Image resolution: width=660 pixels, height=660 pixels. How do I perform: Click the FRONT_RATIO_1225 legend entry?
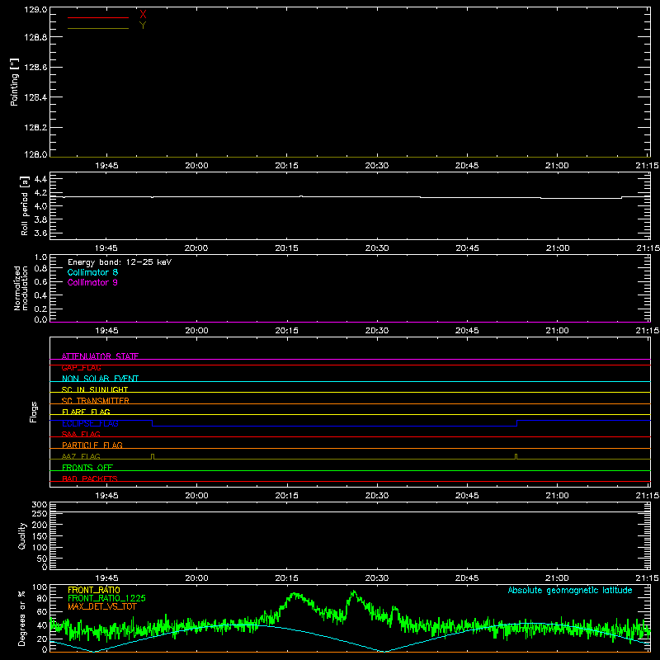107,598
